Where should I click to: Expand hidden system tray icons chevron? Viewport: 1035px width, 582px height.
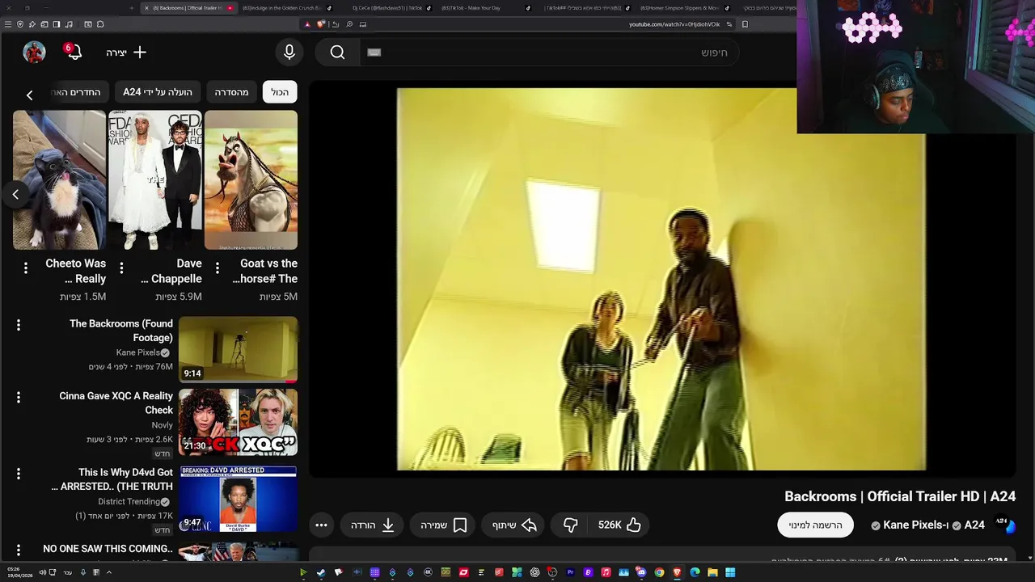point(108,572)
